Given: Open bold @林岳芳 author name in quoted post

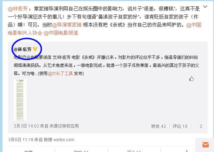Looking at the screenshot, I should 23,49.
